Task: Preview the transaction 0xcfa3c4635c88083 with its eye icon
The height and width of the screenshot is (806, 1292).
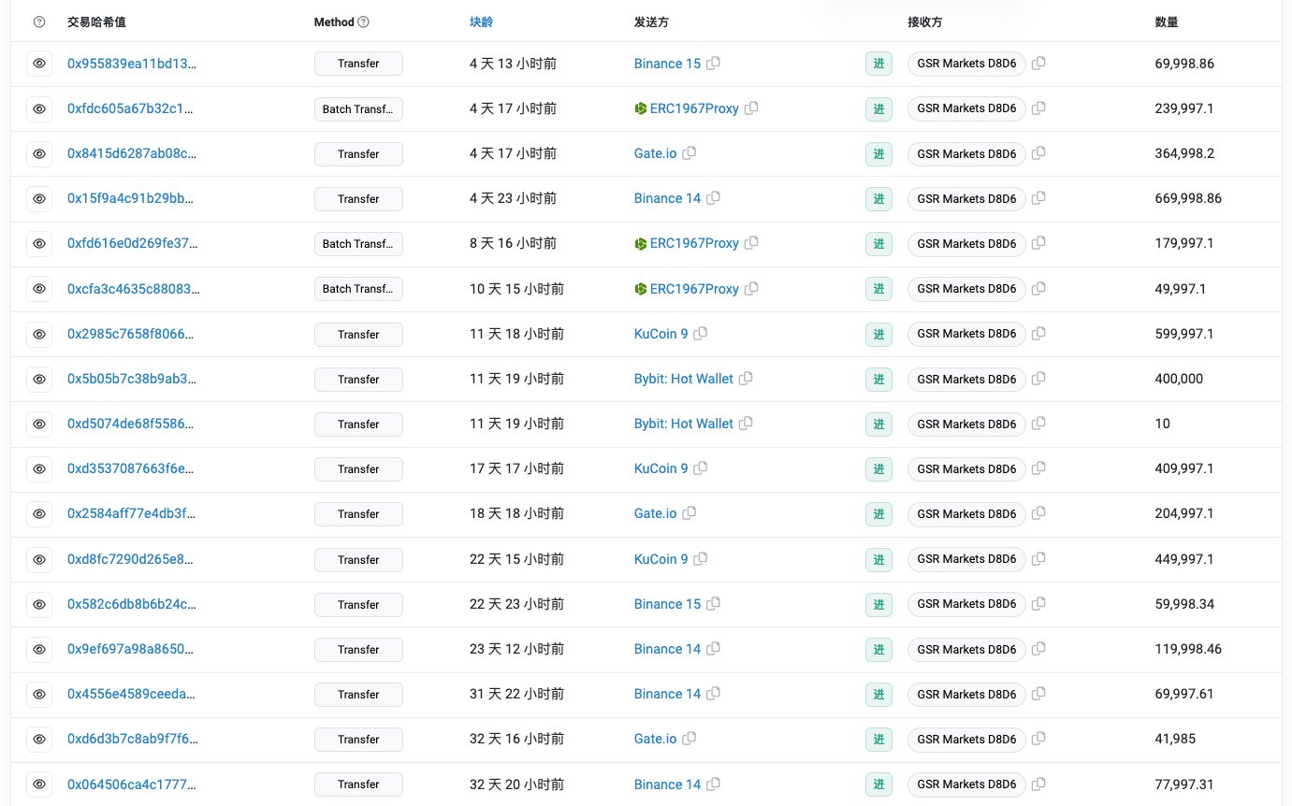Action: pos(39,289)
